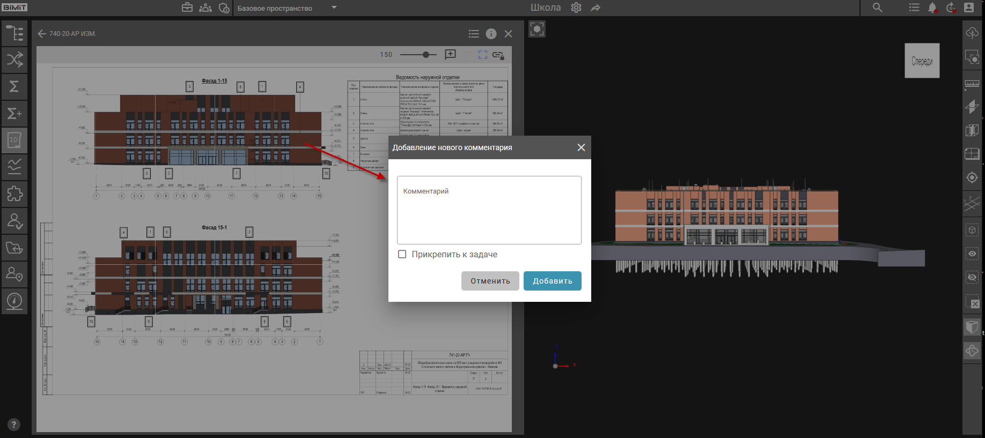Viewport: 985px width, 438px height.
Task: Adjust the drawing zoom slider
Action: tap(425, 55)
